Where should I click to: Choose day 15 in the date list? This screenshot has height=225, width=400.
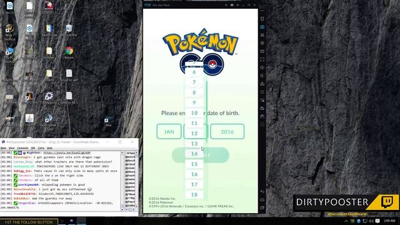(x=194, y=164)
